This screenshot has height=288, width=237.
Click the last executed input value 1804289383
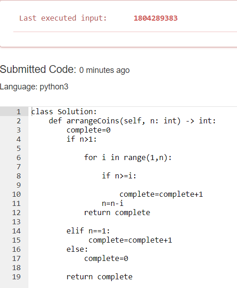[155, 18]
